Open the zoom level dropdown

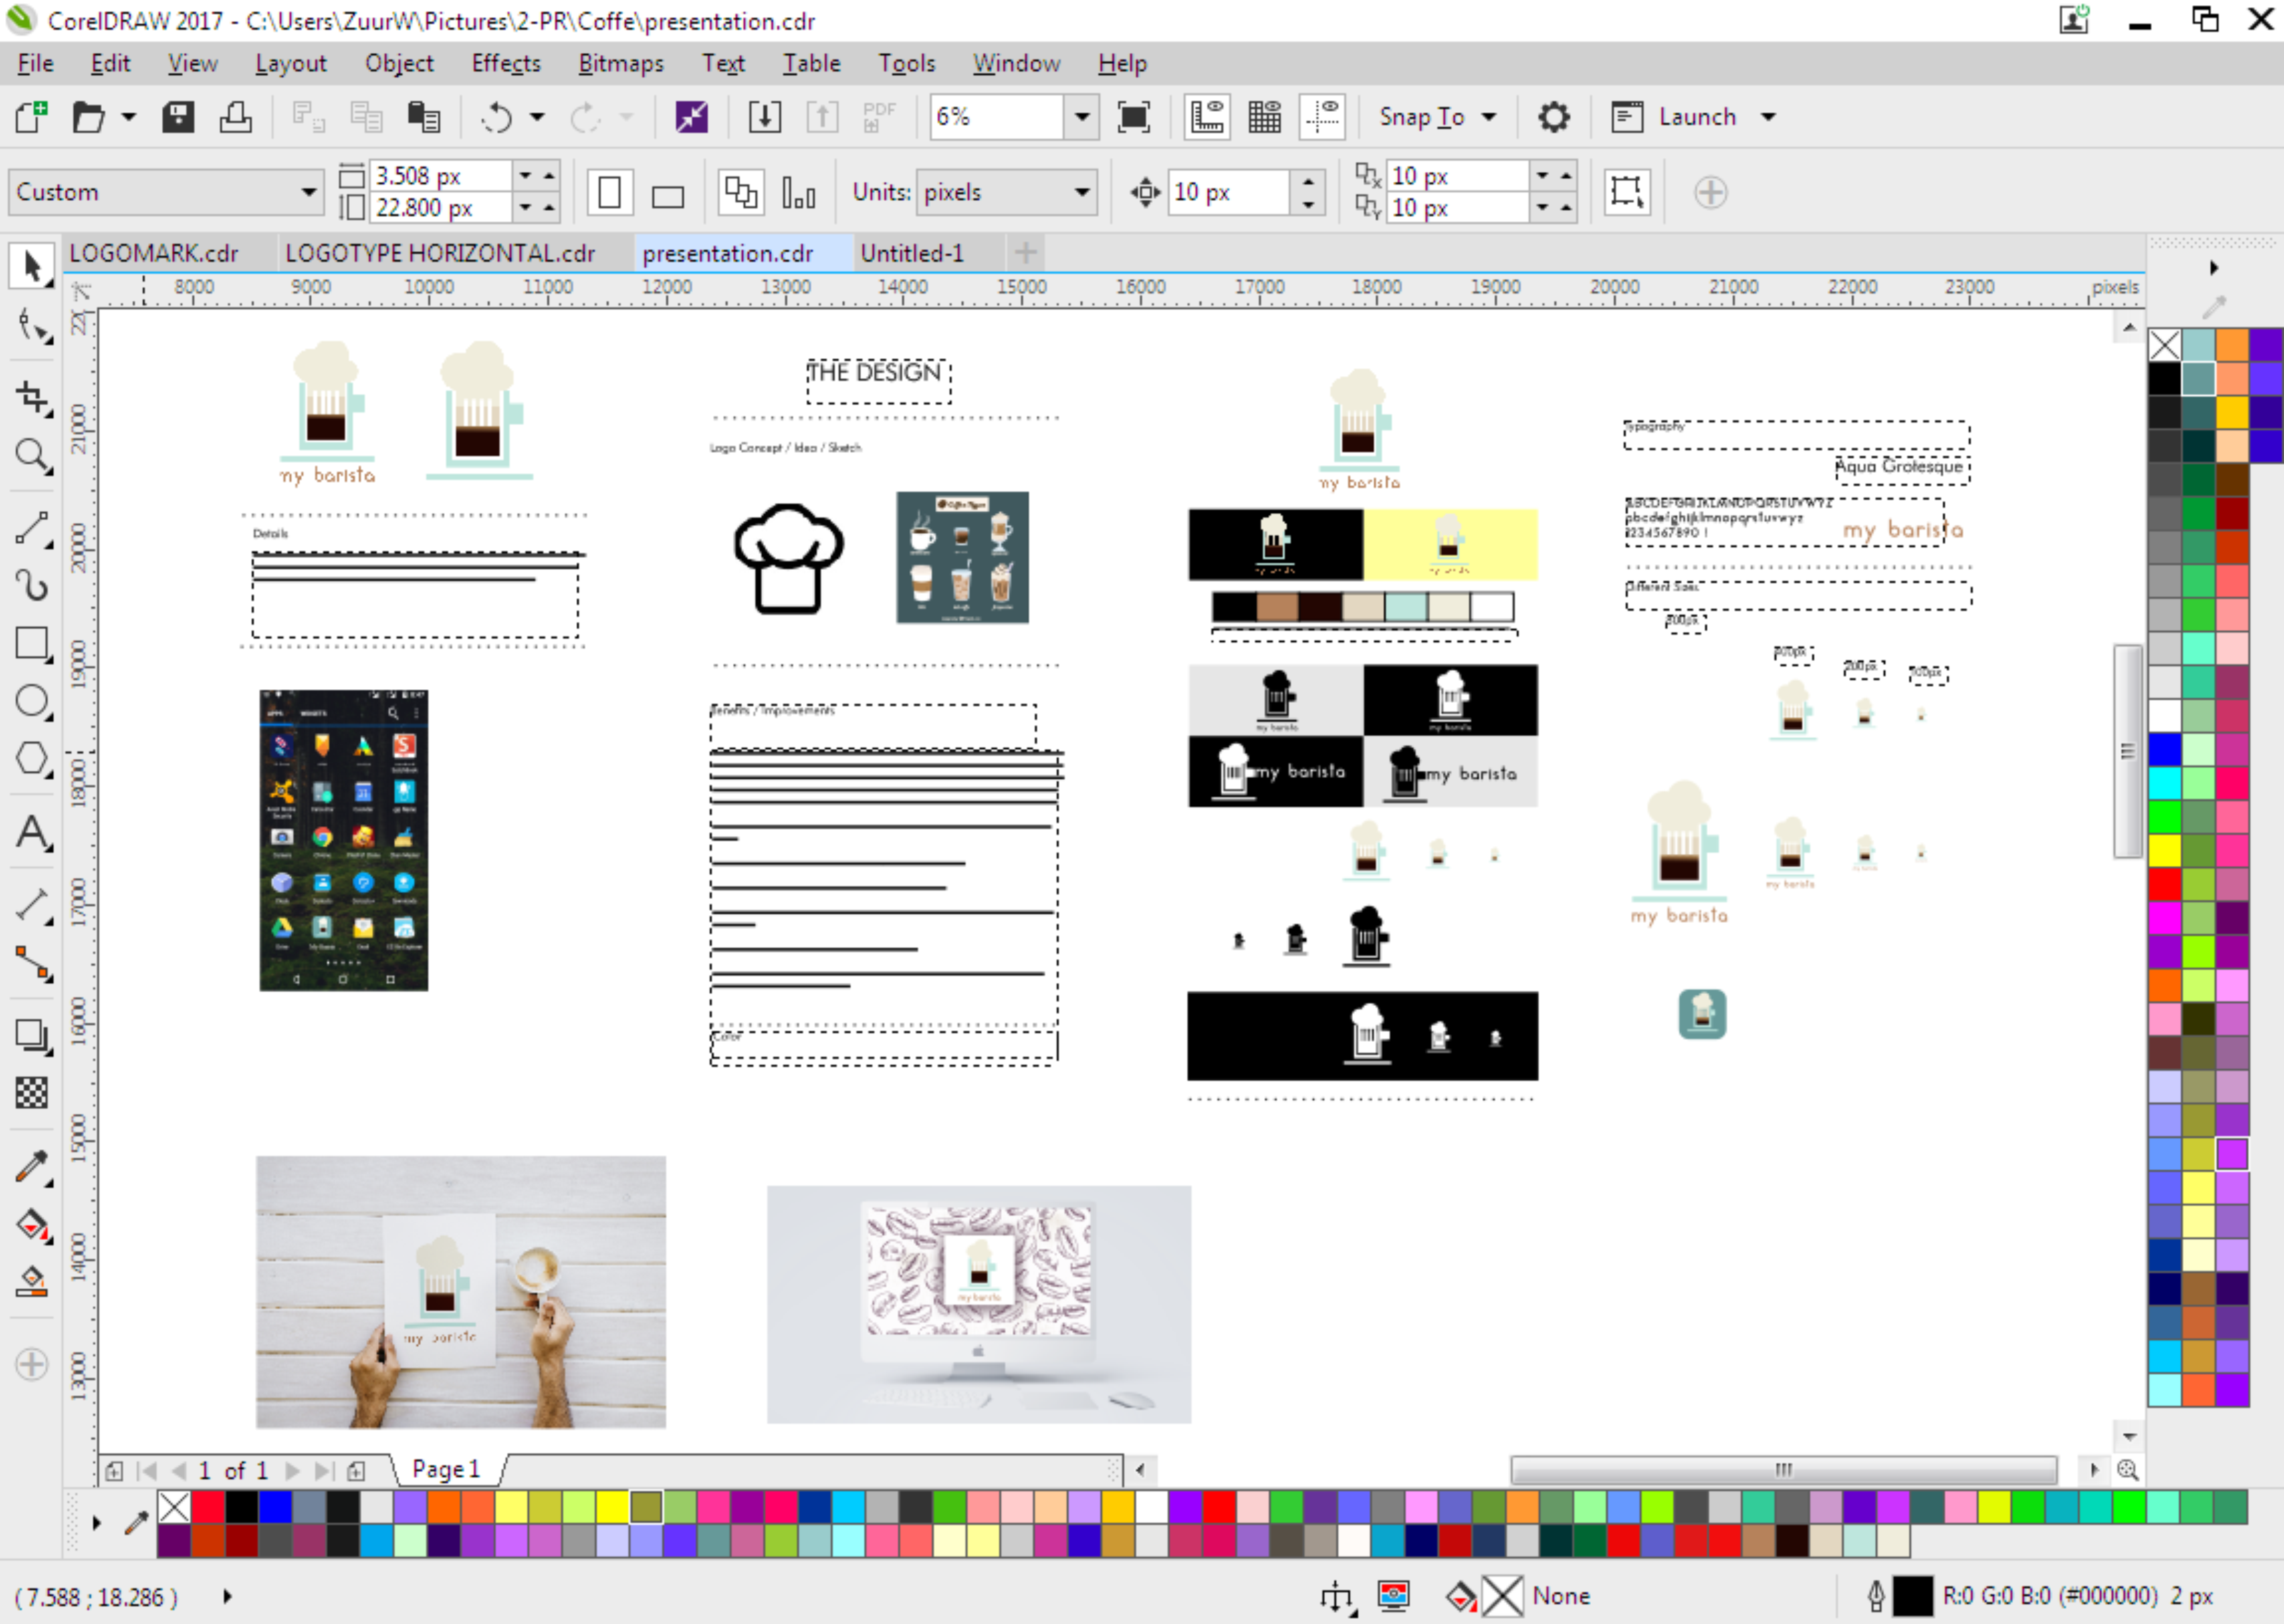[1081, 117]
